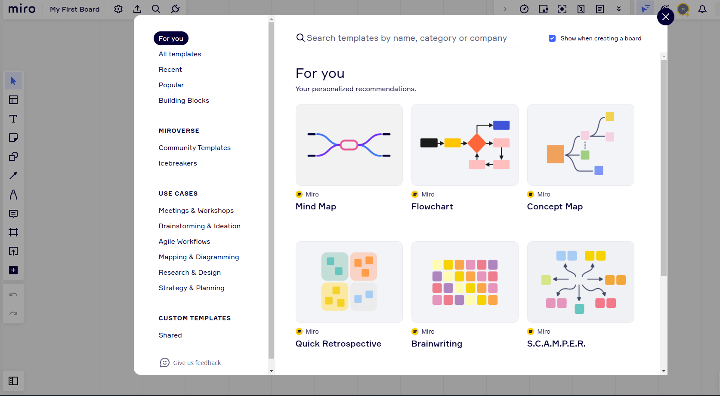Select the Frame tool

point(13,232)
